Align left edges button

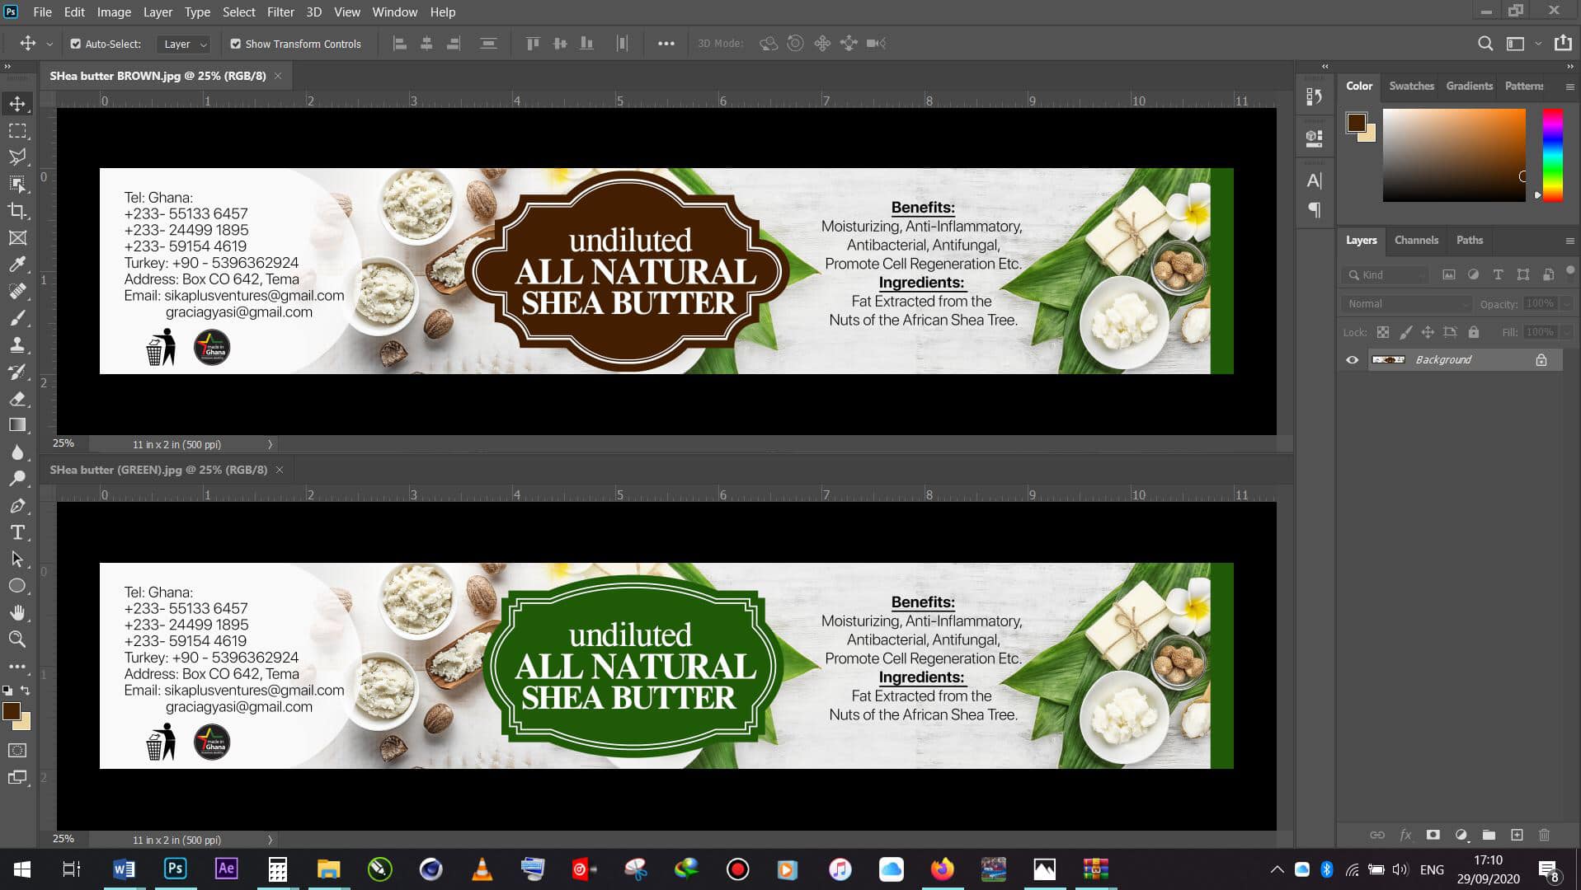pyautogui.click(x=400, y=44)
